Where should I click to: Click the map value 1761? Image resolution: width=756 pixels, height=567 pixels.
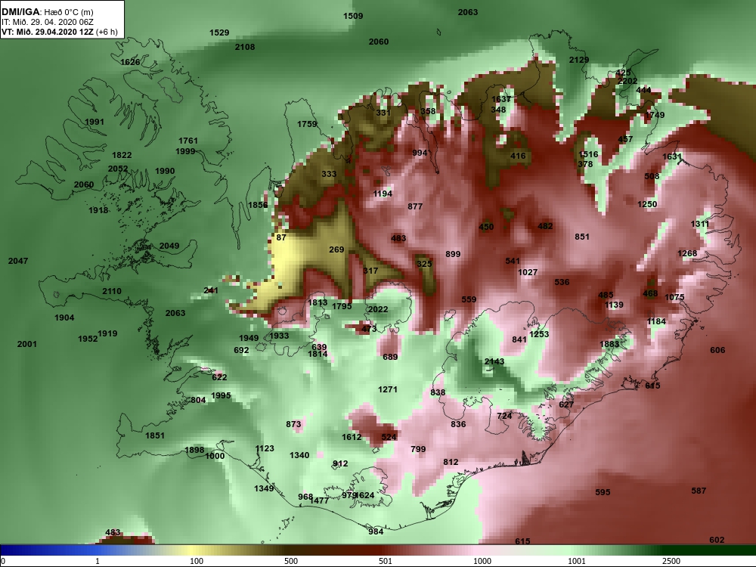188,141
